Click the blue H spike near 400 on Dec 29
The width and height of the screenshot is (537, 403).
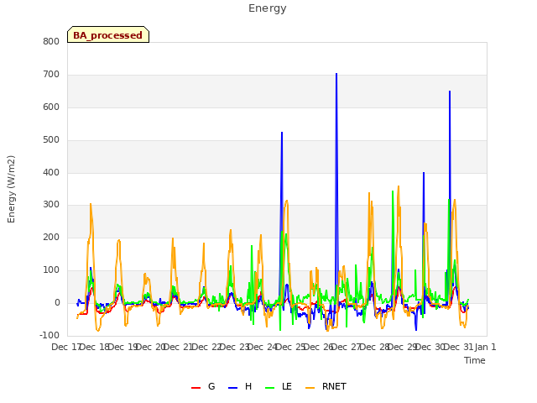(x=424, y=173)
